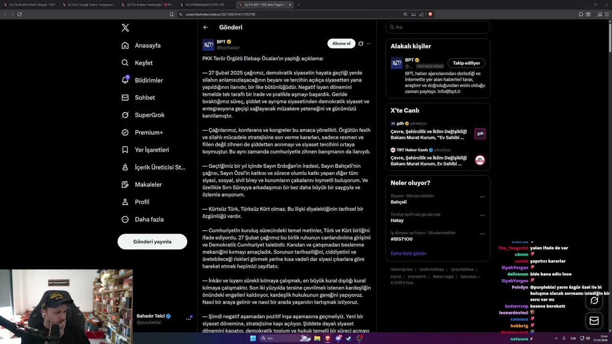
Task: Click Brave Shields icon
Action: tap(430, 14)
